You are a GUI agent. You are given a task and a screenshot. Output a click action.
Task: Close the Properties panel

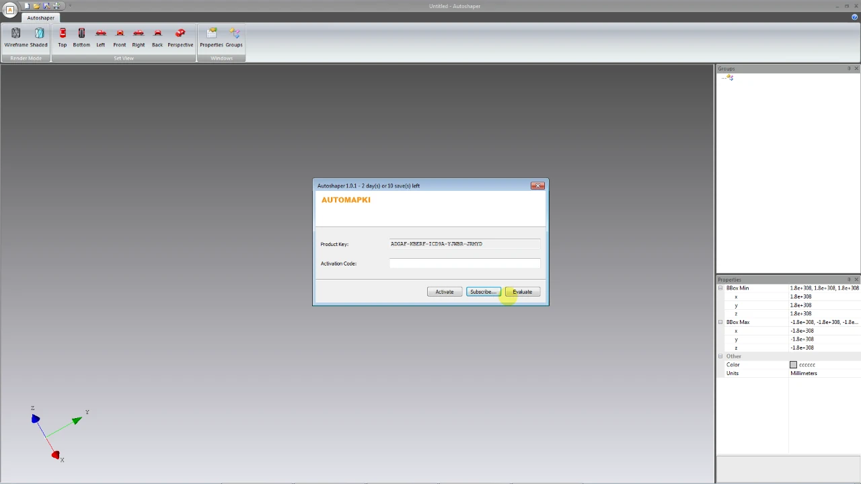click(856, 280)
